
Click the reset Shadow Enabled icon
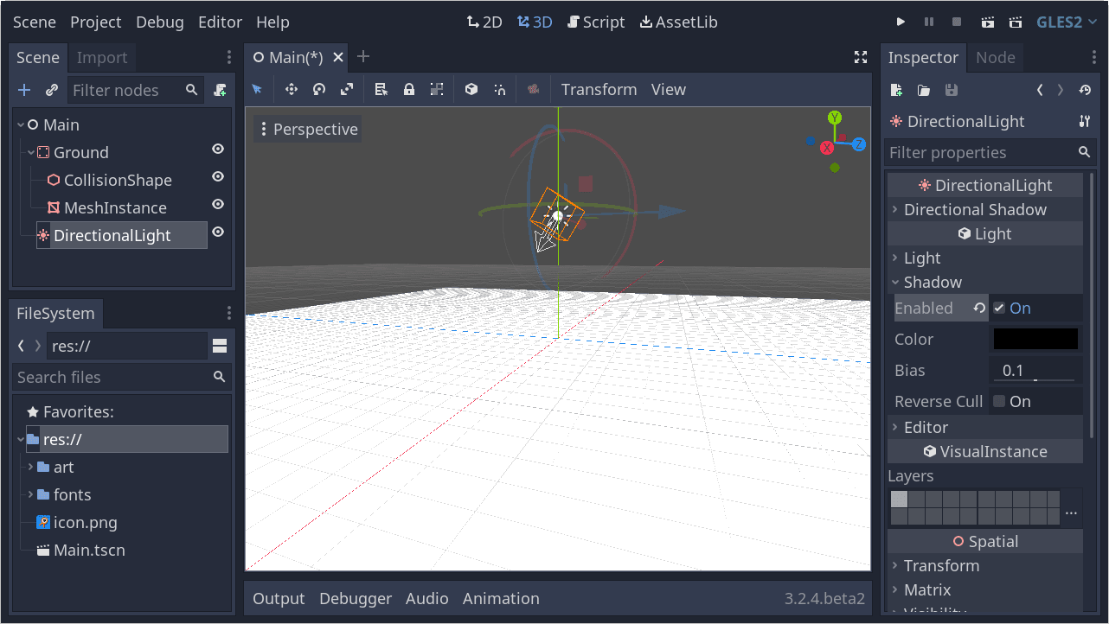(979, 309)
